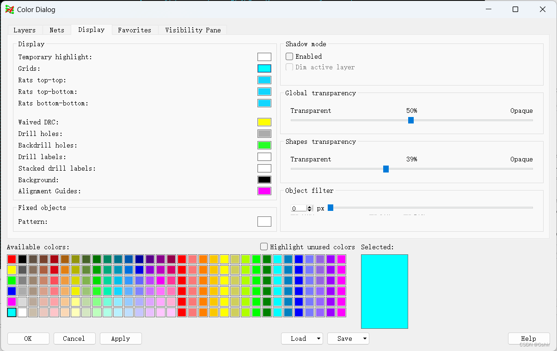Screen dimensions: 557x351
Task: Click the Drill holes gray swatch
Action: 264,134
